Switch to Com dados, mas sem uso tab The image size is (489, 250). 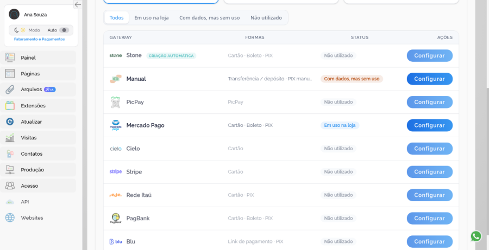pyautogui.click(x=210, y=18)
